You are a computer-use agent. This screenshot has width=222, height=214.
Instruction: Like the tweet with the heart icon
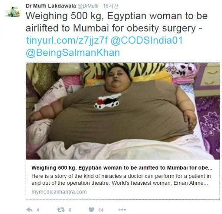click(x=91, y=210)
